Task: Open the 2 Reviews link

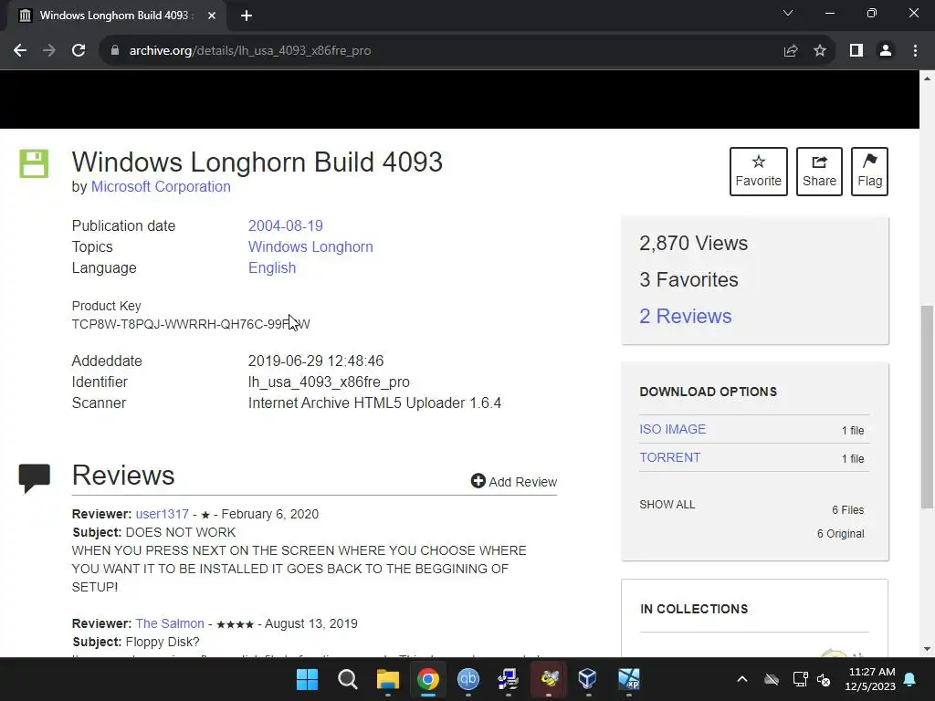Action: pos(685,316)
